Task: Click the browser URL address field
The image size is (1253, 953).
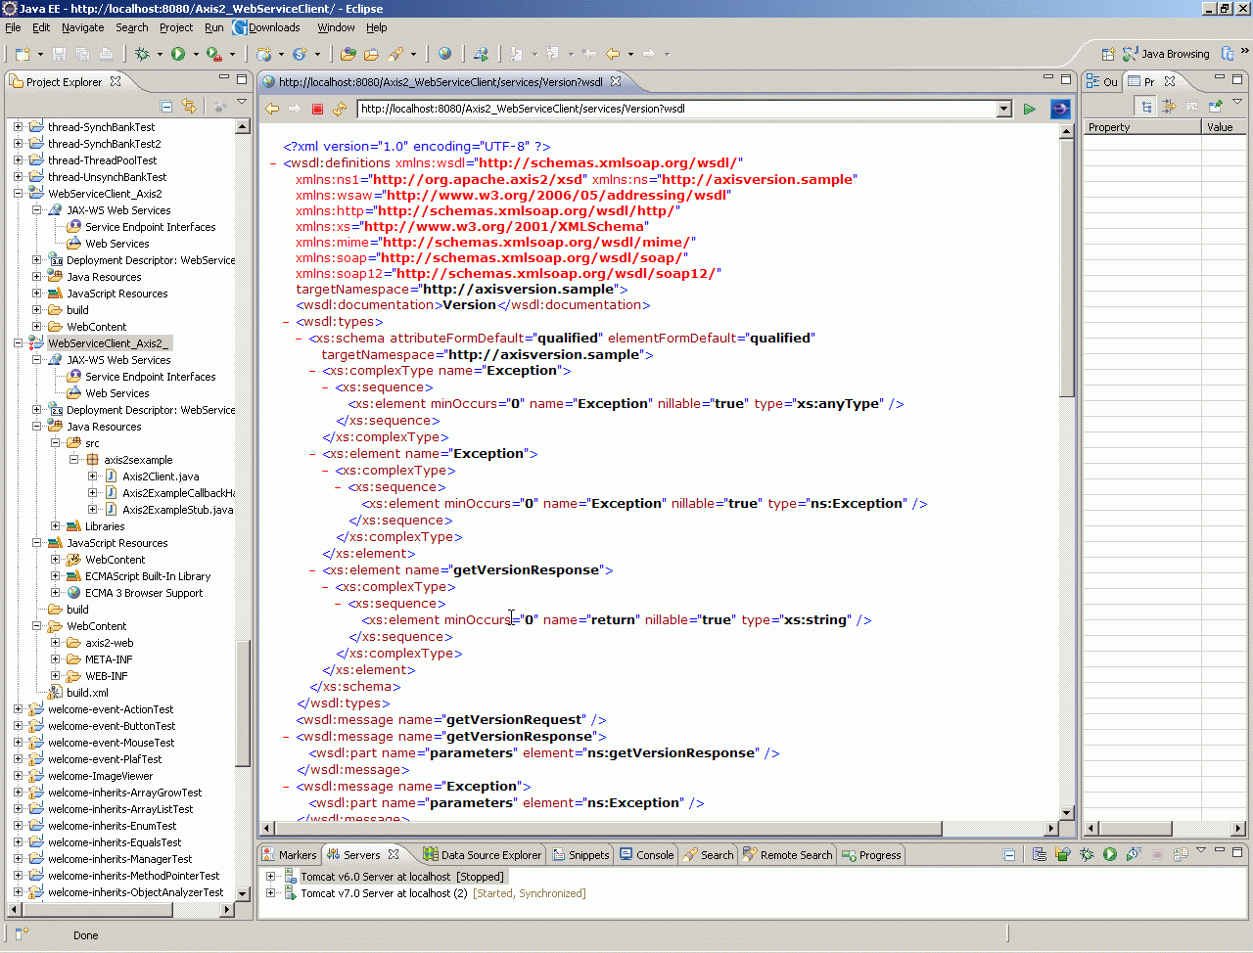Action: [x=676, y=109]
